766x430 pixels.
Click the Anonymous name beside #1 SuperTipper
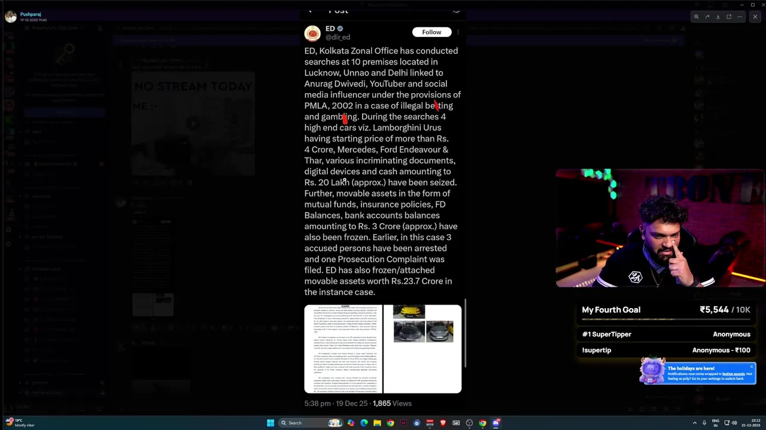point(731,334)
